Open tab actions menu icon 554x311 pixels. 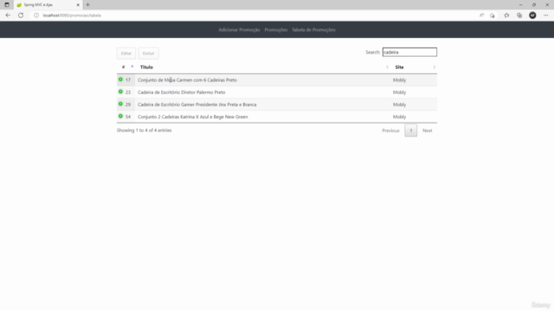pyautogui.click(x=7, y=4)
